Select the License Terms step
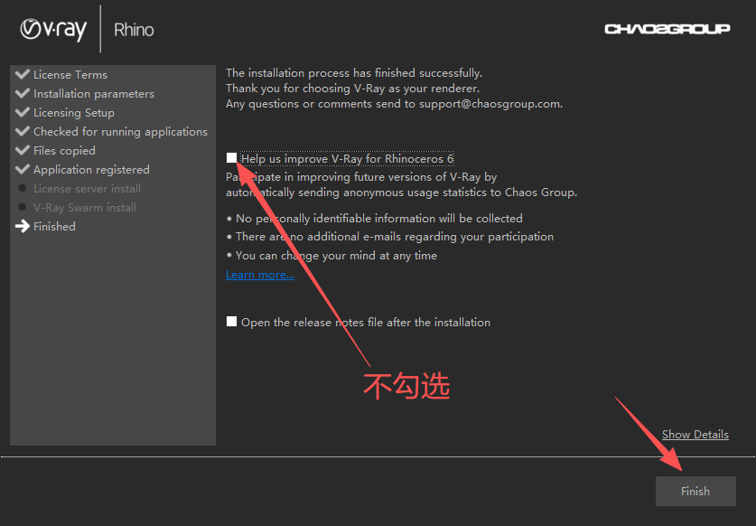 (x=70, y=75)
